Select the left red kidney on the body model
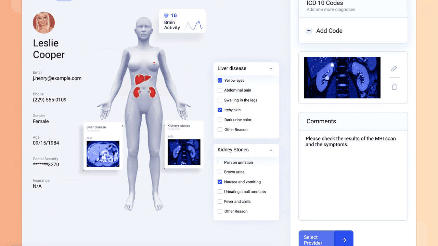 [138, 92]
